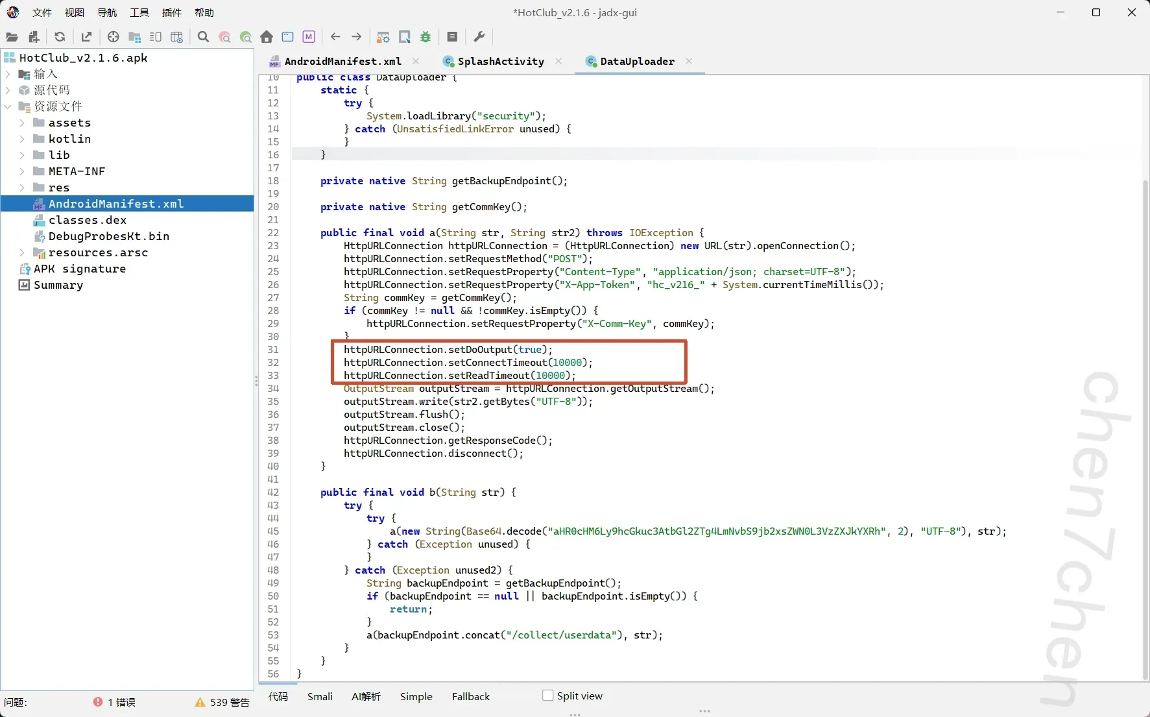Click the export project toolbar icon

86,37
